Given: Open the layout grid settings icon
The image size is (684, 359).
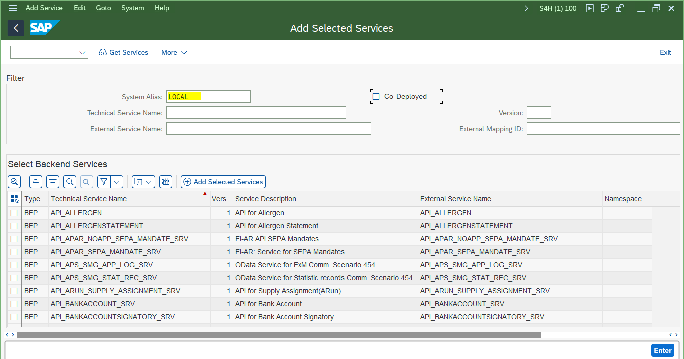Looking at the screenshot, I should (166, 182).
